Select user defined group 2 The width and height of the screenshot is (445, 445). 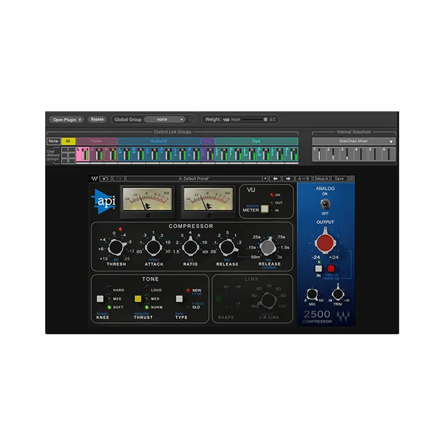pos(68,155)
